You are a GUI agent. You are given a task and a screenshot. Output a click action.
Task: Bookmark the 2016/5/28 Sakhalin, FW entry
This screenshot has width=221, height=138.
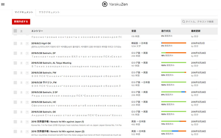coord(21,73)
